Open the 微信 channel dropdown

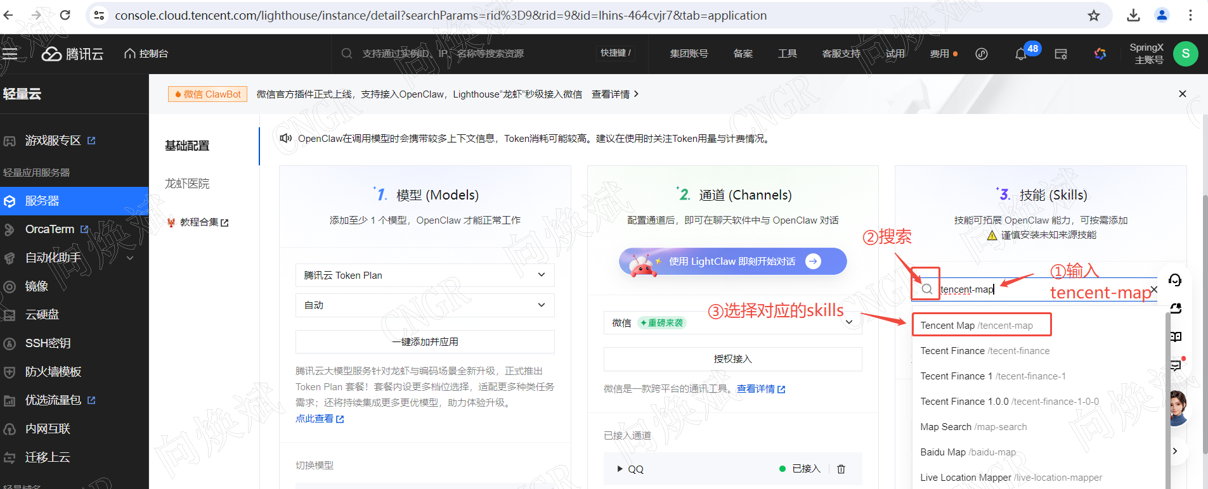[x=732, y=322]
